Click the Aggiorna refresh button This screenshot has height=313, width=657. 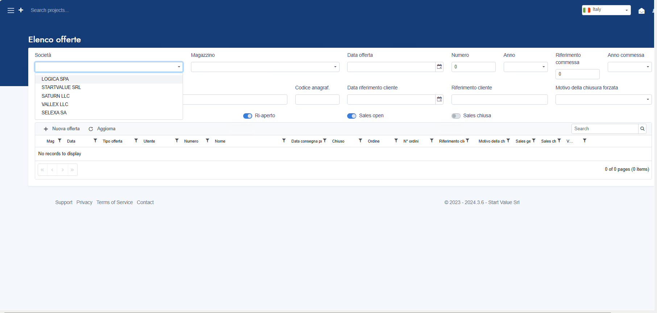tap(102, 129)
